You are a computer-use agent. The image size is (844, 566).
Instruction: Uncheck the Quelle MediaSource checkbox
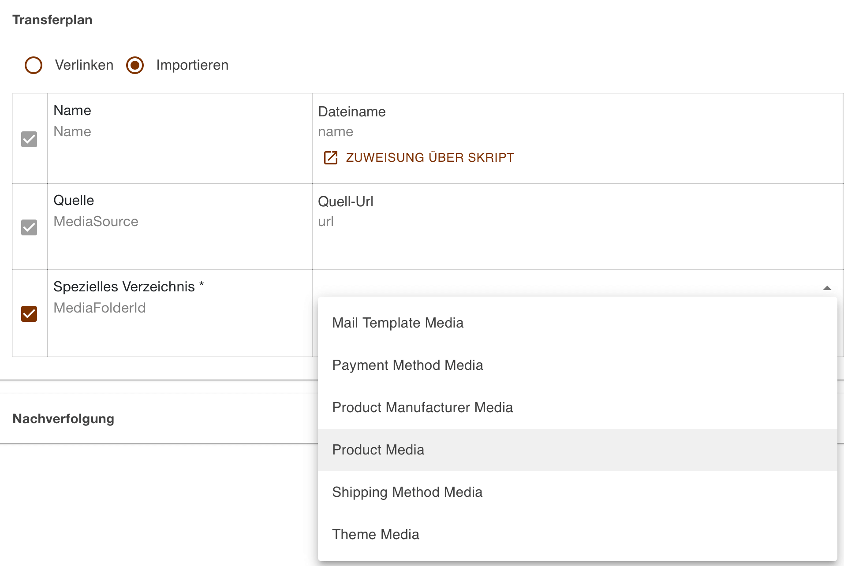[29, 227]
